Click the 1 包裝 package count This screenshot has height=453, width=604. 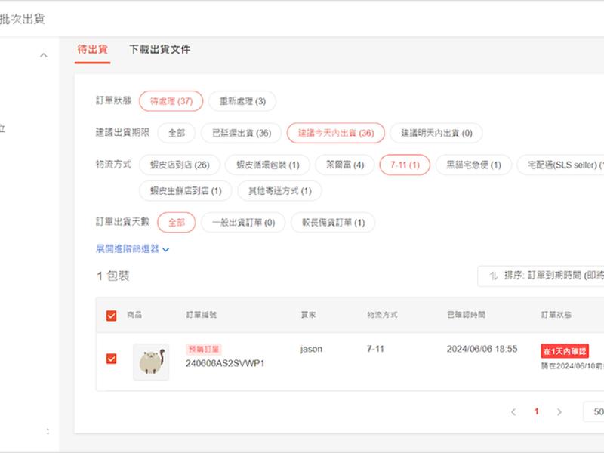(x=113, y=276)
